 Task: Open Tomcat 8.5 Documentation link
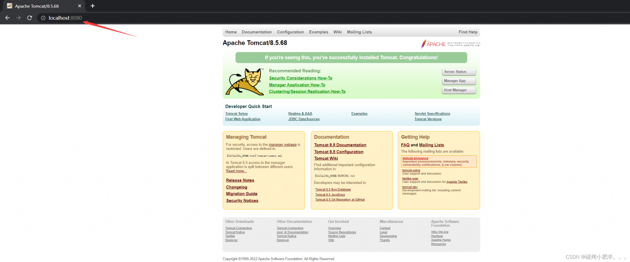click(340, 145)
